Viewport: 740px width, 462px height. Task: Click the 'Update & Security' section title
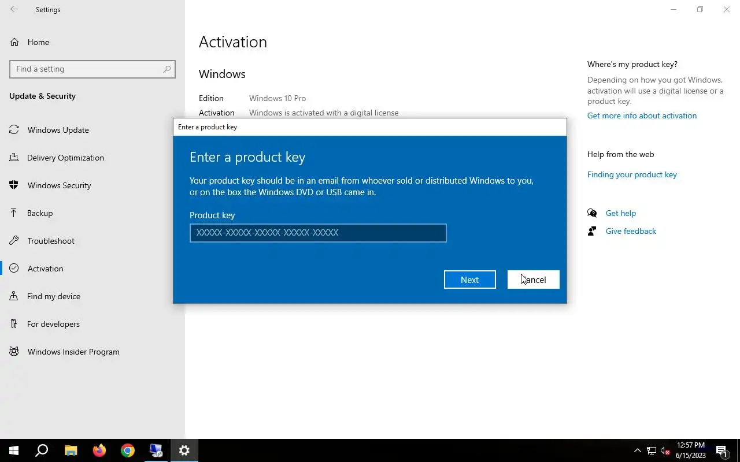tap(42, 96)
